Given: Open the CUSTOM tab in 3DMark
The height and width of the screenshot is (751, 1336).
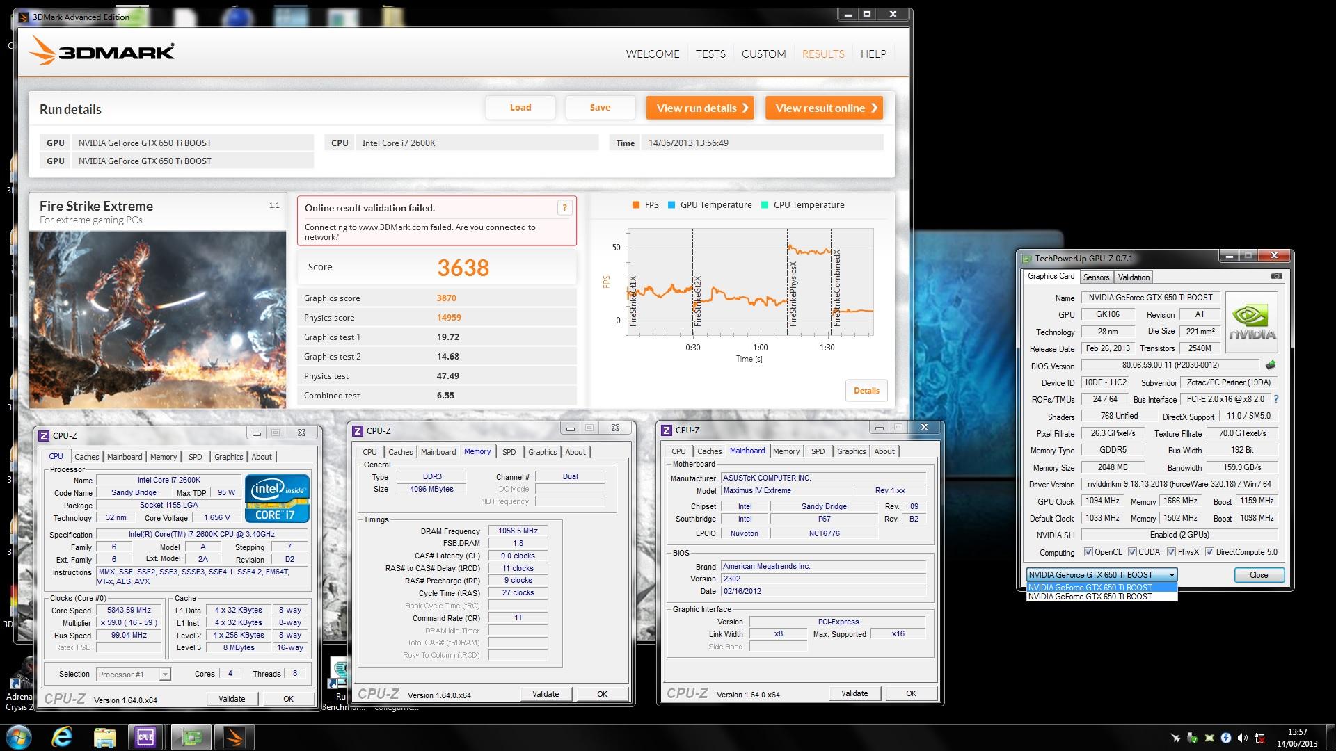Looking at the screenshot, I should click(x=763, y=54).
